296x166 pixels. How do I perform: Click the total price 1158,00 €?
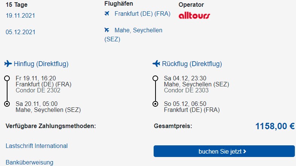[275, 126]
